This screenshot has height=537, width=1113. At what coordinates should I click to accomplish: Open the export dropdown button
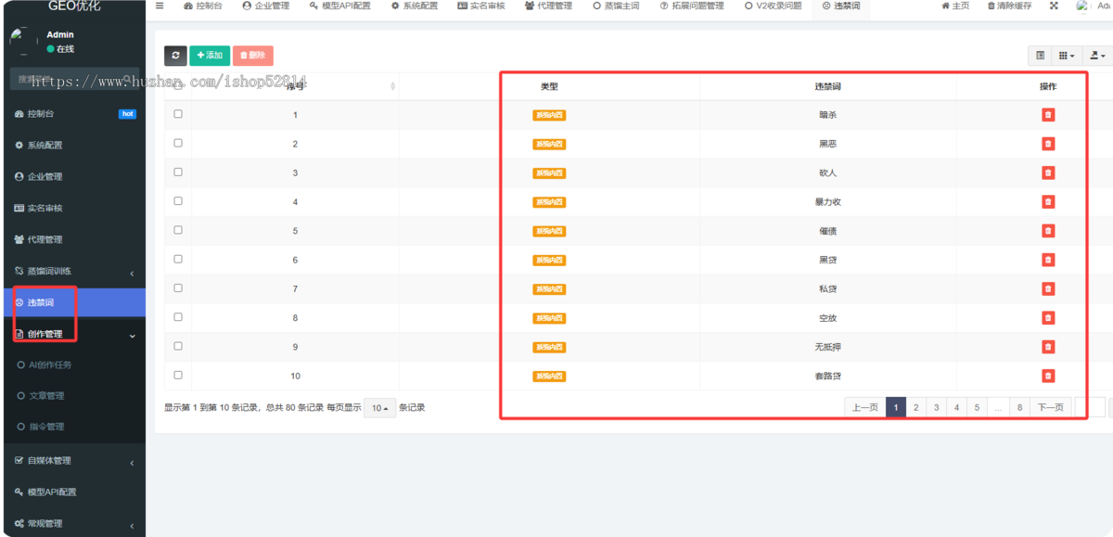[x=1097, y=56]
